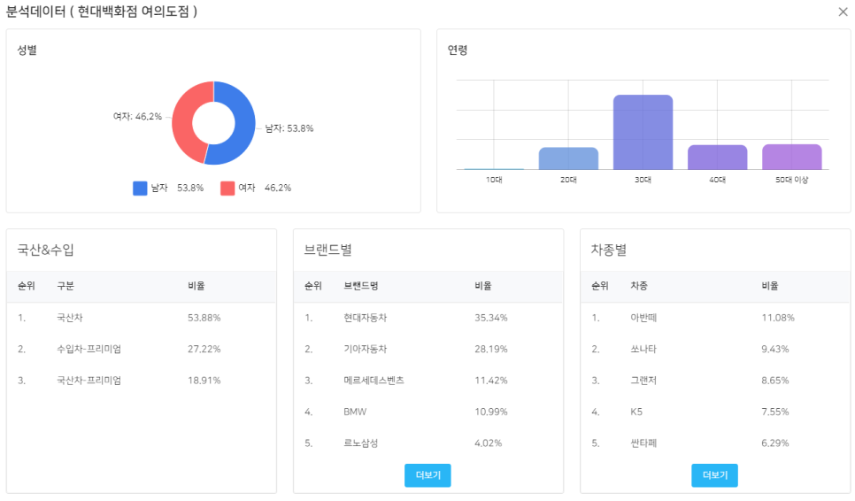Click the 11.08% model ratio

click(778, 318)
